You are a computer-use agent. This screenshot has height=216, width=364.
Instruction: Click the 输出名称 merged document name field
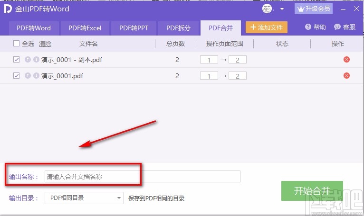point(142,177)
